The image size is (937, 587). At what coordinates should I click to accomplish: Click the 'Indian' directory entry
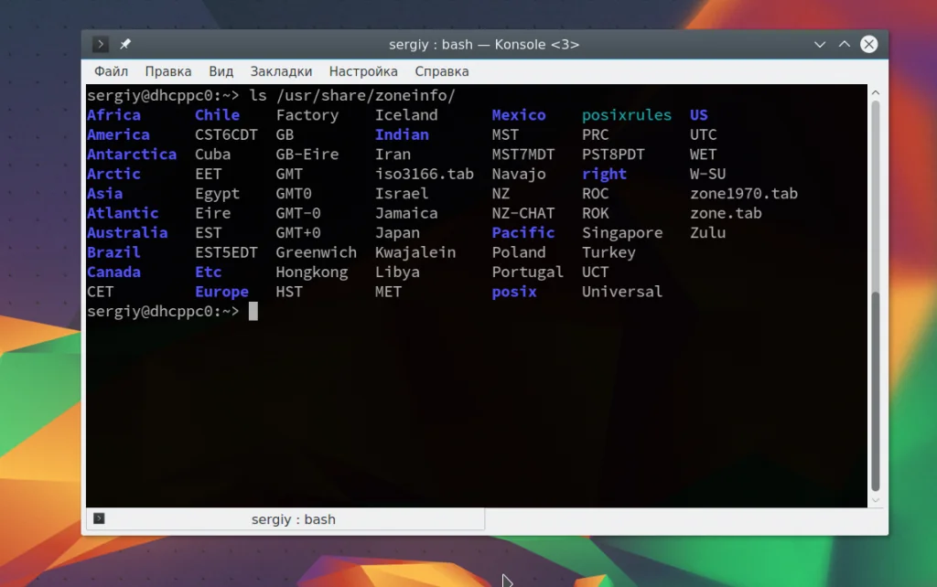pyautogui.click(x=402, y=134)
